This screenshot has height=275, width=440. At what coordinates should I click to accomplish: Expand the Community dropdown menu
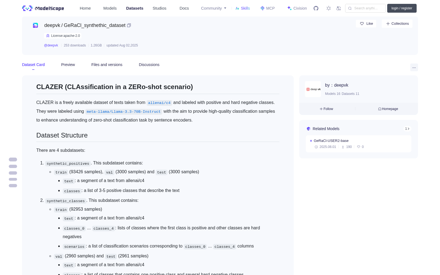pyautogui.click(x=214, y=8)
